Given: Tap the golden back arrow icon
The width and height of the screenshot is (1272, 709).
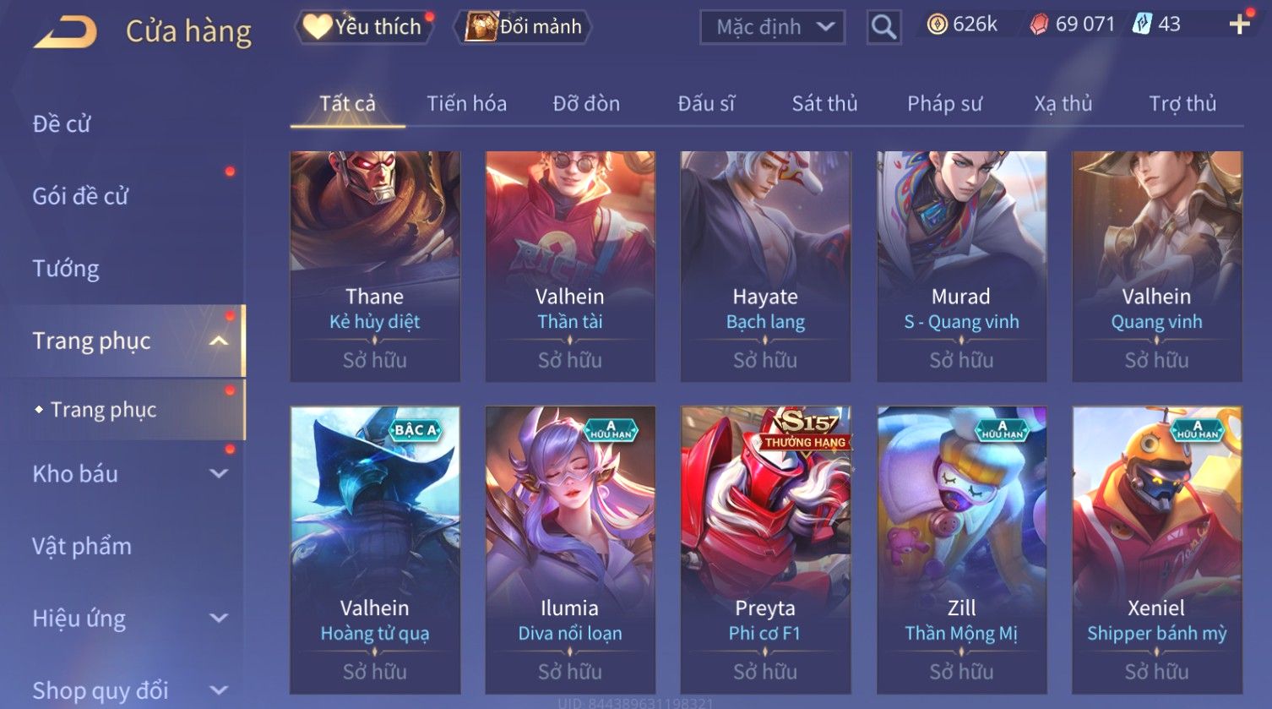Looking at the screenshot, I should point(66,32).
